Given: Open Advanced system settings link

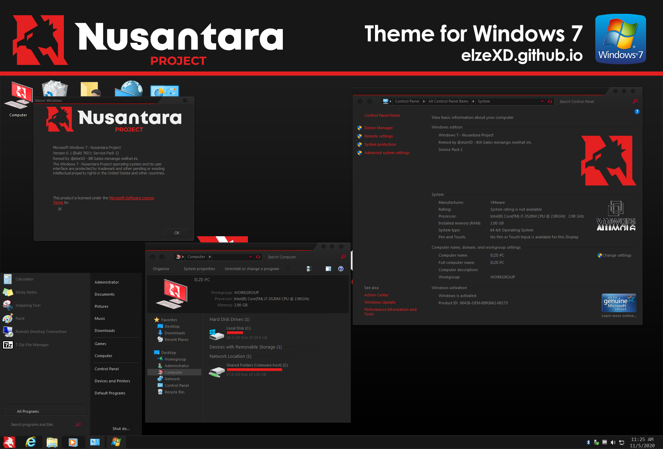Looking at the screenshot, I should (387, 153).
